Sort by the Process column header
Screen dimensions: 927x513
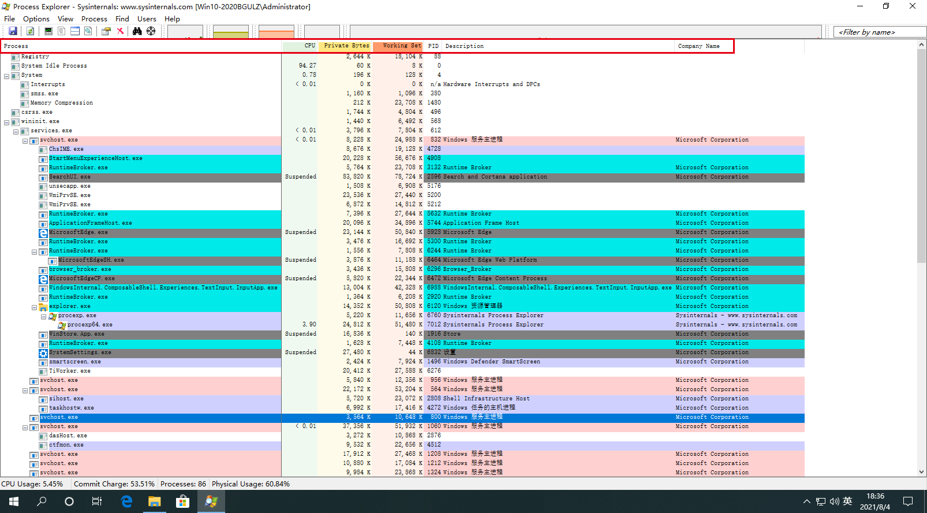[141, 46]
